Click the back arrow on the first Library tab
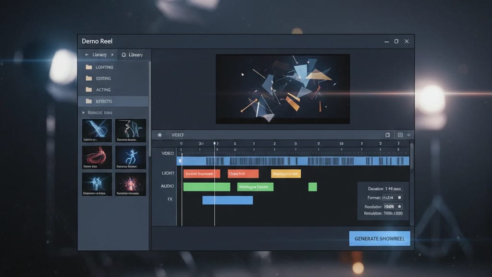This screenshot has height=277, width=492. point(86,55)
